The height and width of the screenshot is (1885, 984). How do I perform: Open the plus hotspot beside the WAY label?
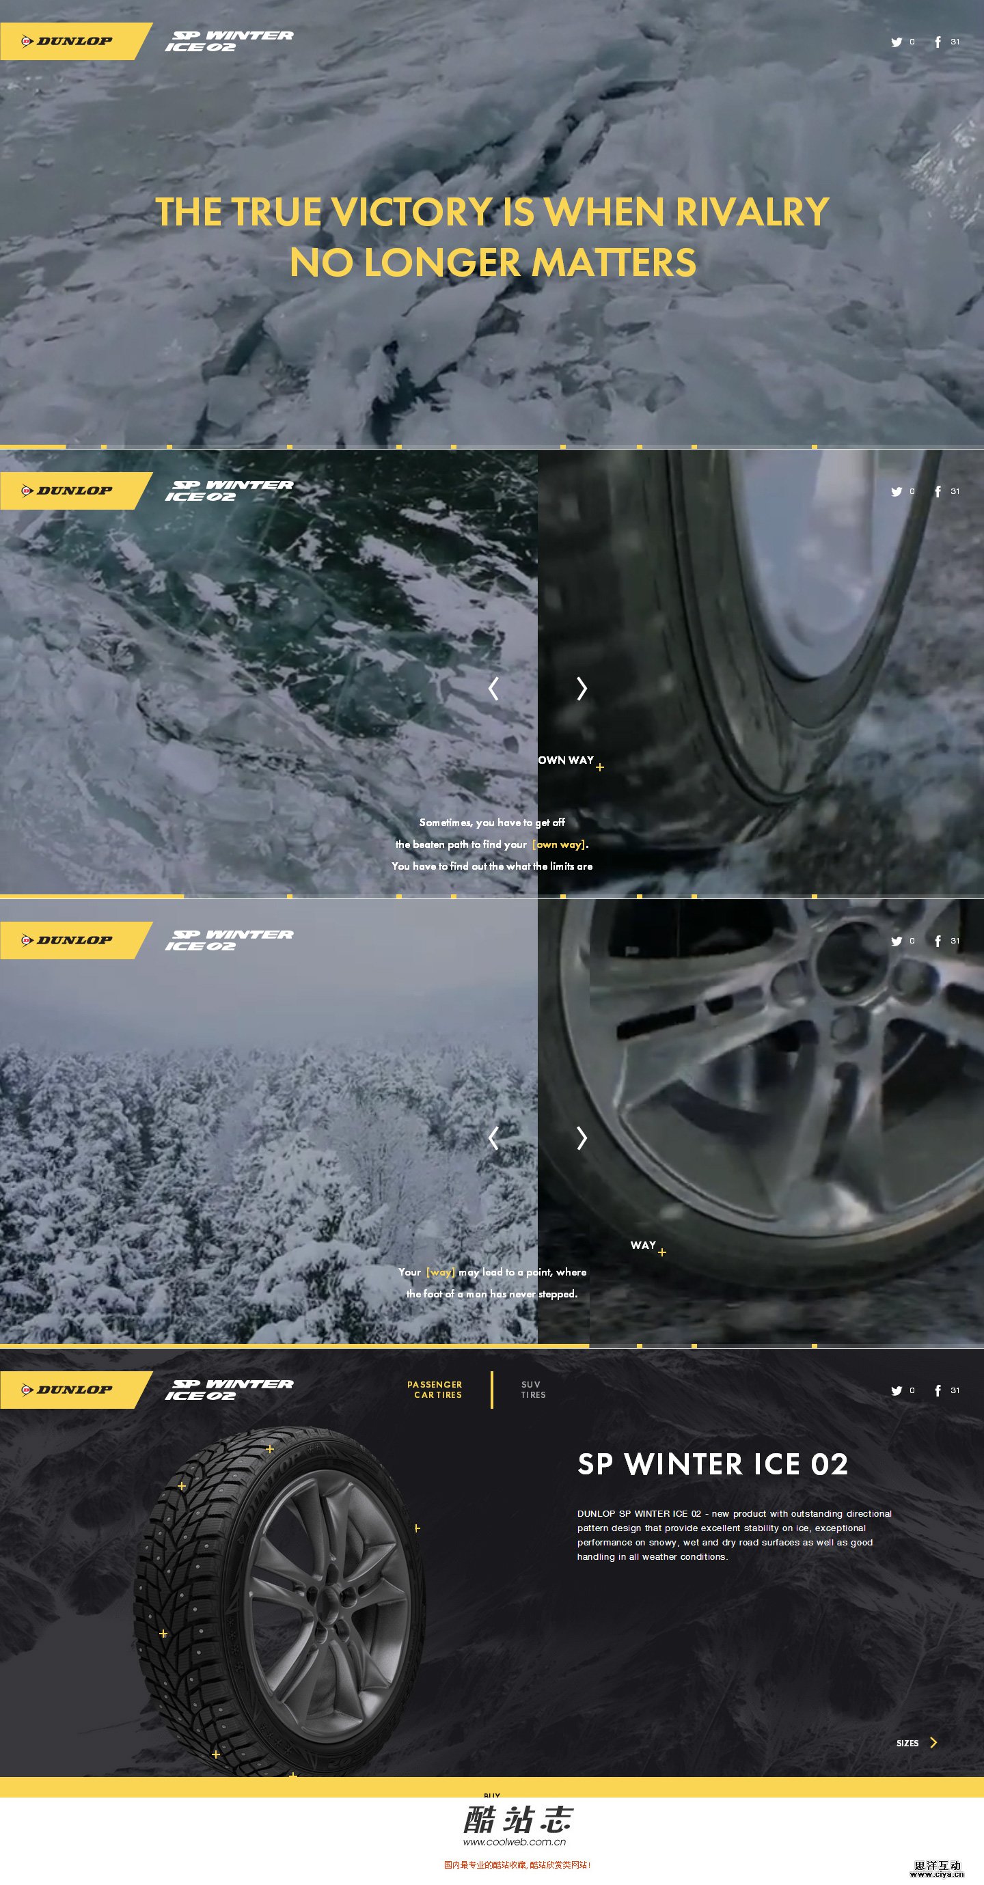662,1253
